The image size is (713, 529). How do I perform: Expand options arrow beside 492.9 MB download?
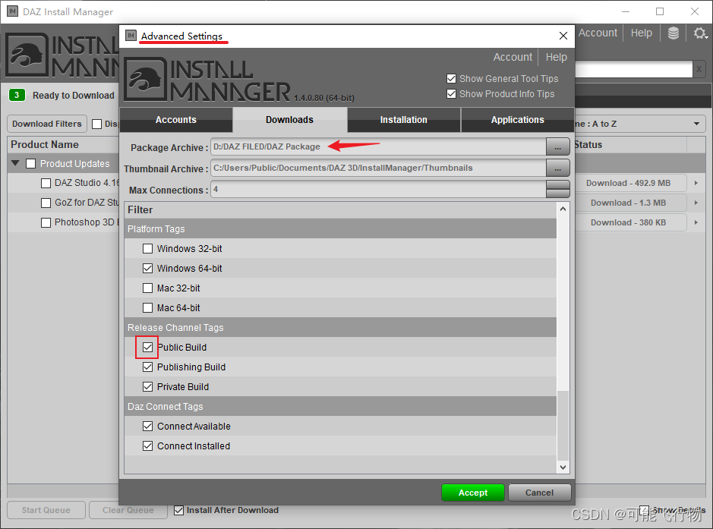(x=696, y=183)
